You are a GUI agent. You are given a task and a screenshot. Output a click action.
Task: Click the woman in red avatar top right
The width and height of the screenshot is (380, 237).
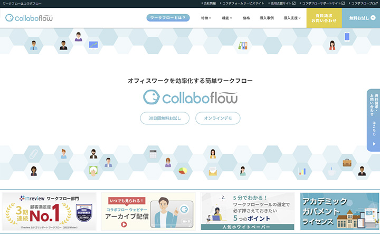coord(332,45)
